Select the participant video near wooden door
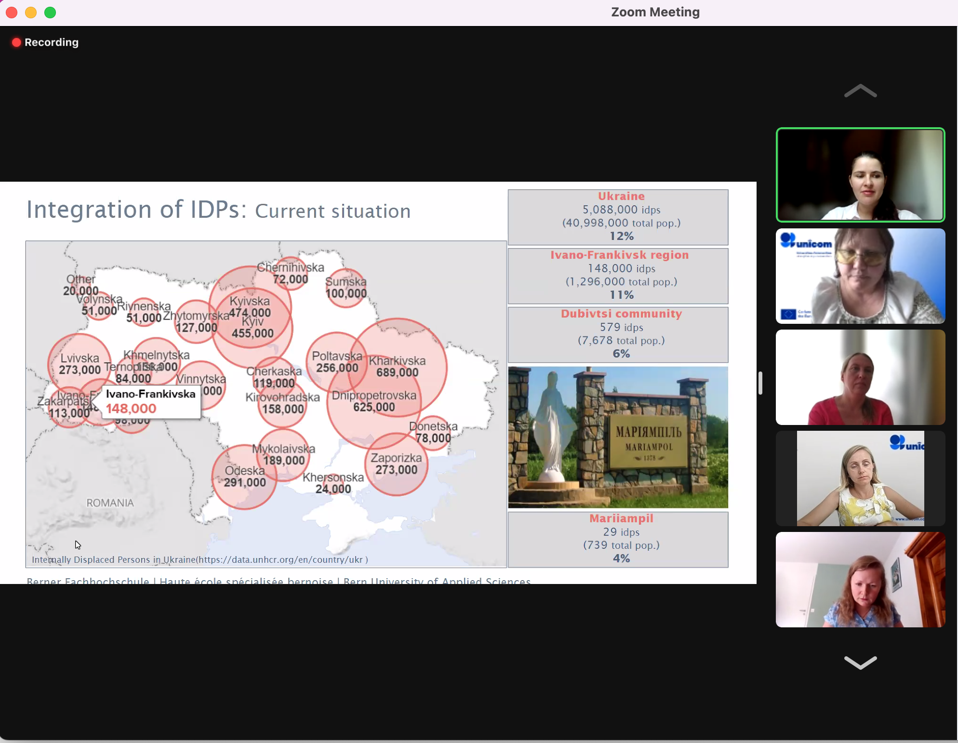Screen dimensions: 958x743 point(860,580)
